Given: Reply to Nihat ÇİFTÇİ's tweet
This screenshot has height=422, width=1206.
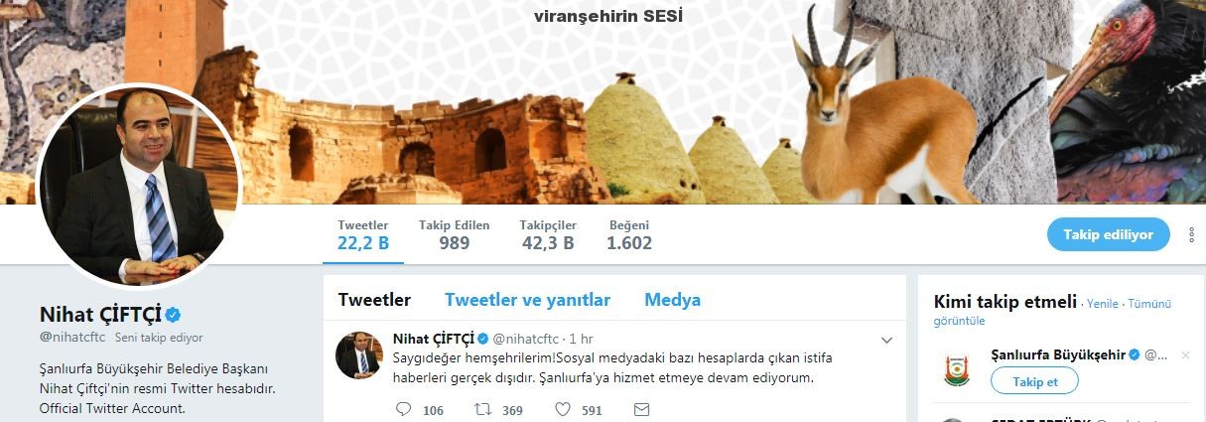Looking at the screenshot, I should pos(403,409).
